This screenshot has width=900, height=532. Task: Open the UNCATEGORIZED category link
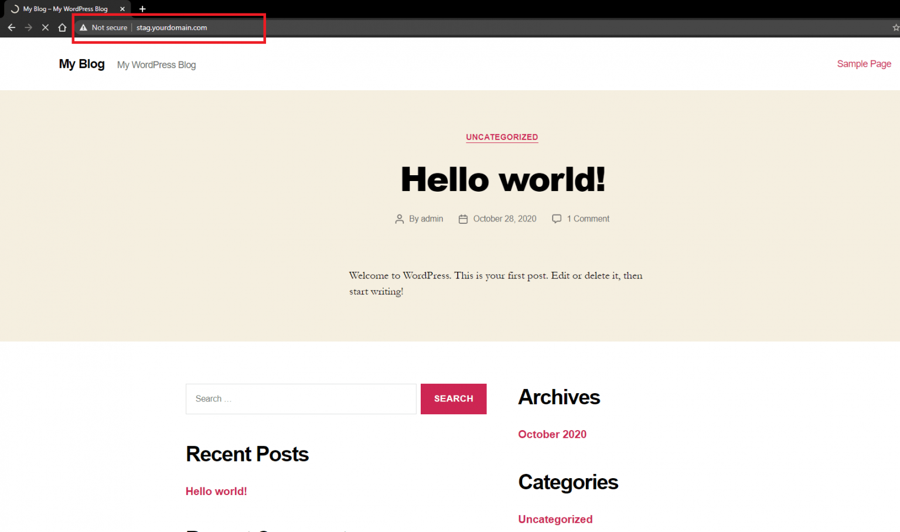(502, 137)
